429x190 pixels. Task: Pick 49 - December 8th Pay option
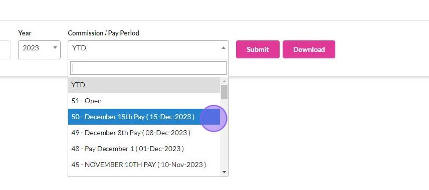tap(144, 133)
